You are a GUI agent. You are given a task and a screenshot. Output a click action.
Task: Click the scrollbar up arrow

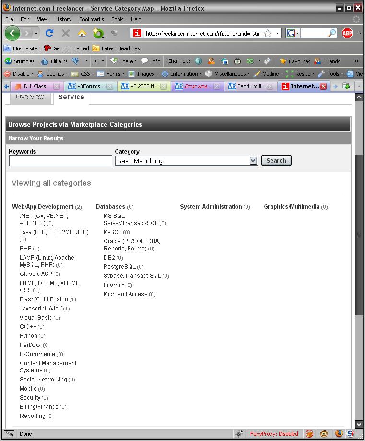point(359,97)
